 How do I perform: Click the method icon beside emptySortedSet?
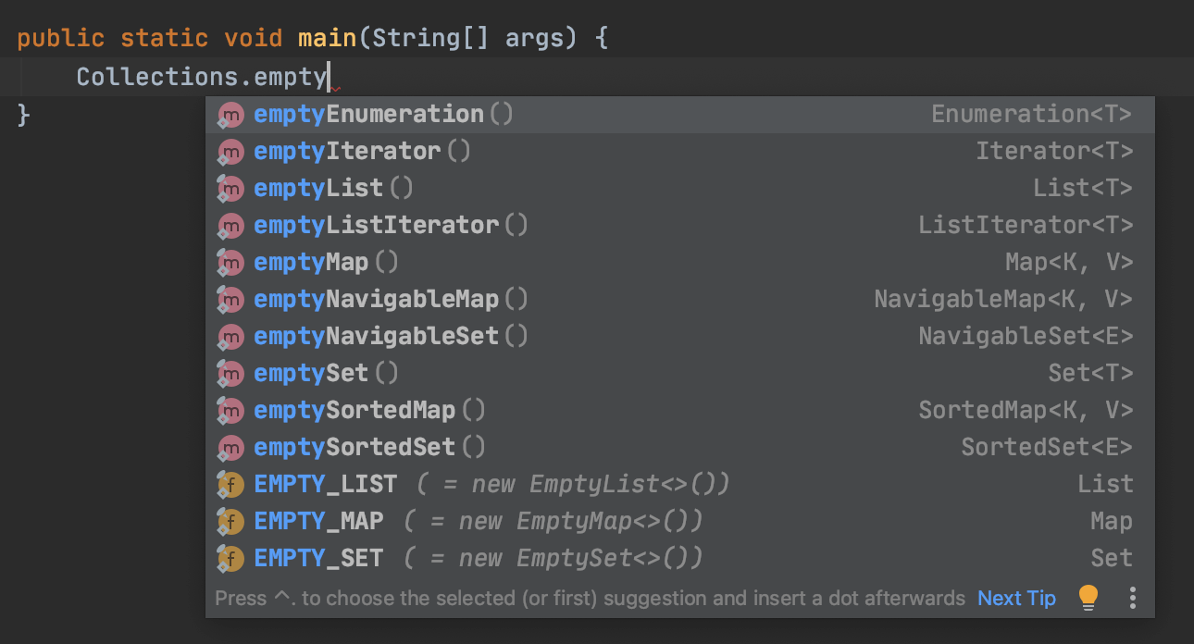pos(230,448)
